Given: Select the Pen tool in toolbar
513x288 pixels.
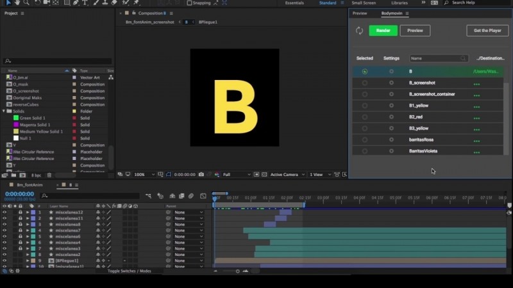Looking at the screenshot, I should coord(76,3).
